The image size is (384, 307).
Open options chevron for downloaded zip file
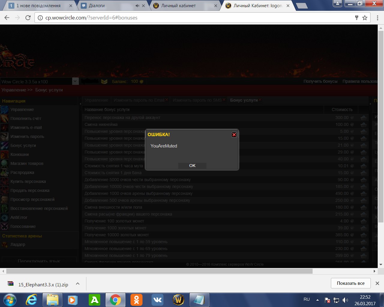click(x=78, y=284)
